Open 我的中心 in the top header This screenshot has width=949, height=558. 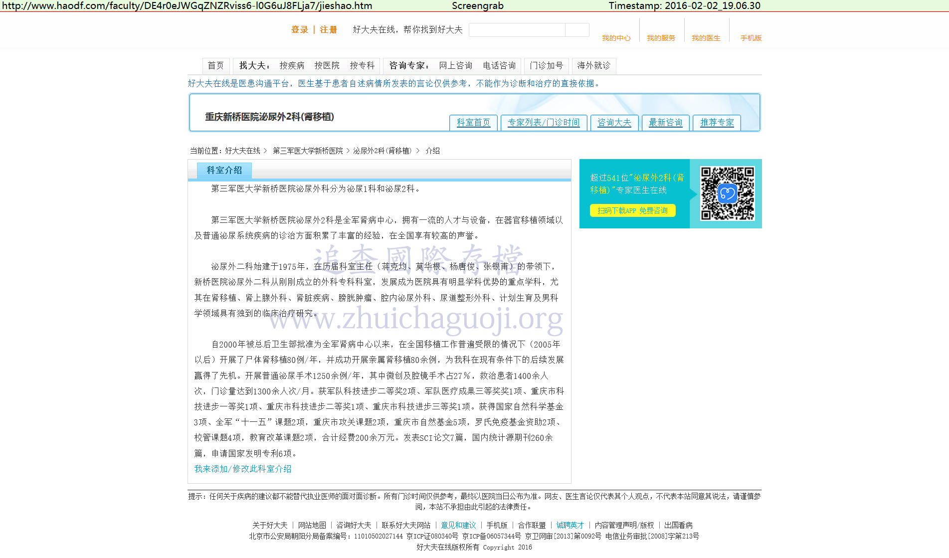click(616, 38)
